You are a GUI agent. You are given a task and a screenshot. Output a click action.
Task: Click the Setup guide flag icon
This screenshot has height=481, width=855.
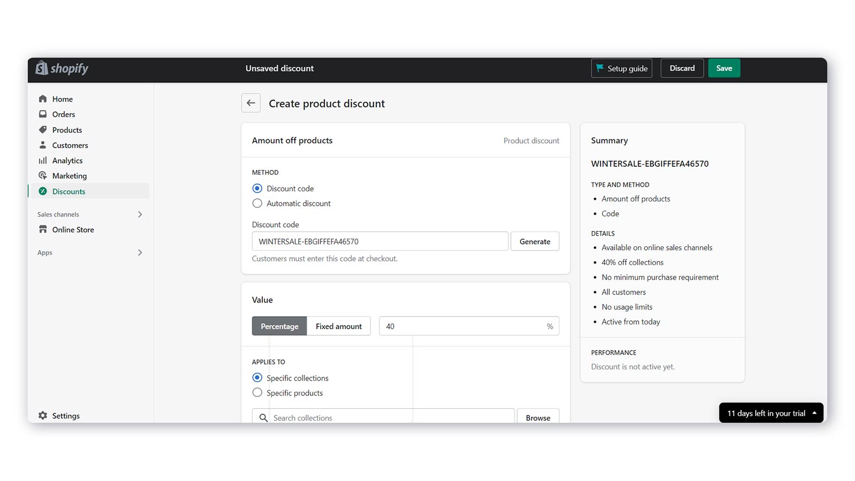point(600,68)
